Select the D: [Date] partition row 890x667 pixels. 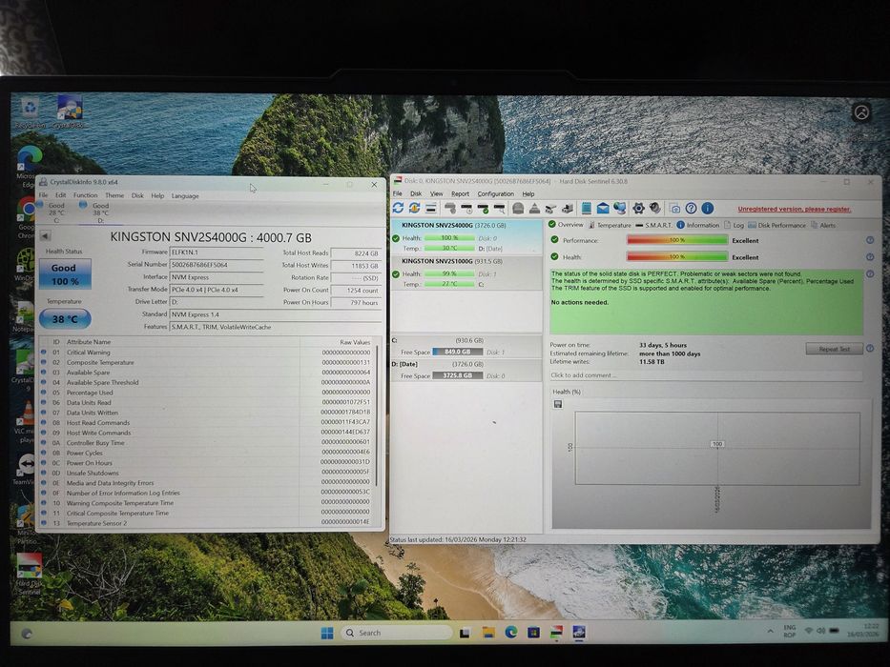[x=466, y=370]
